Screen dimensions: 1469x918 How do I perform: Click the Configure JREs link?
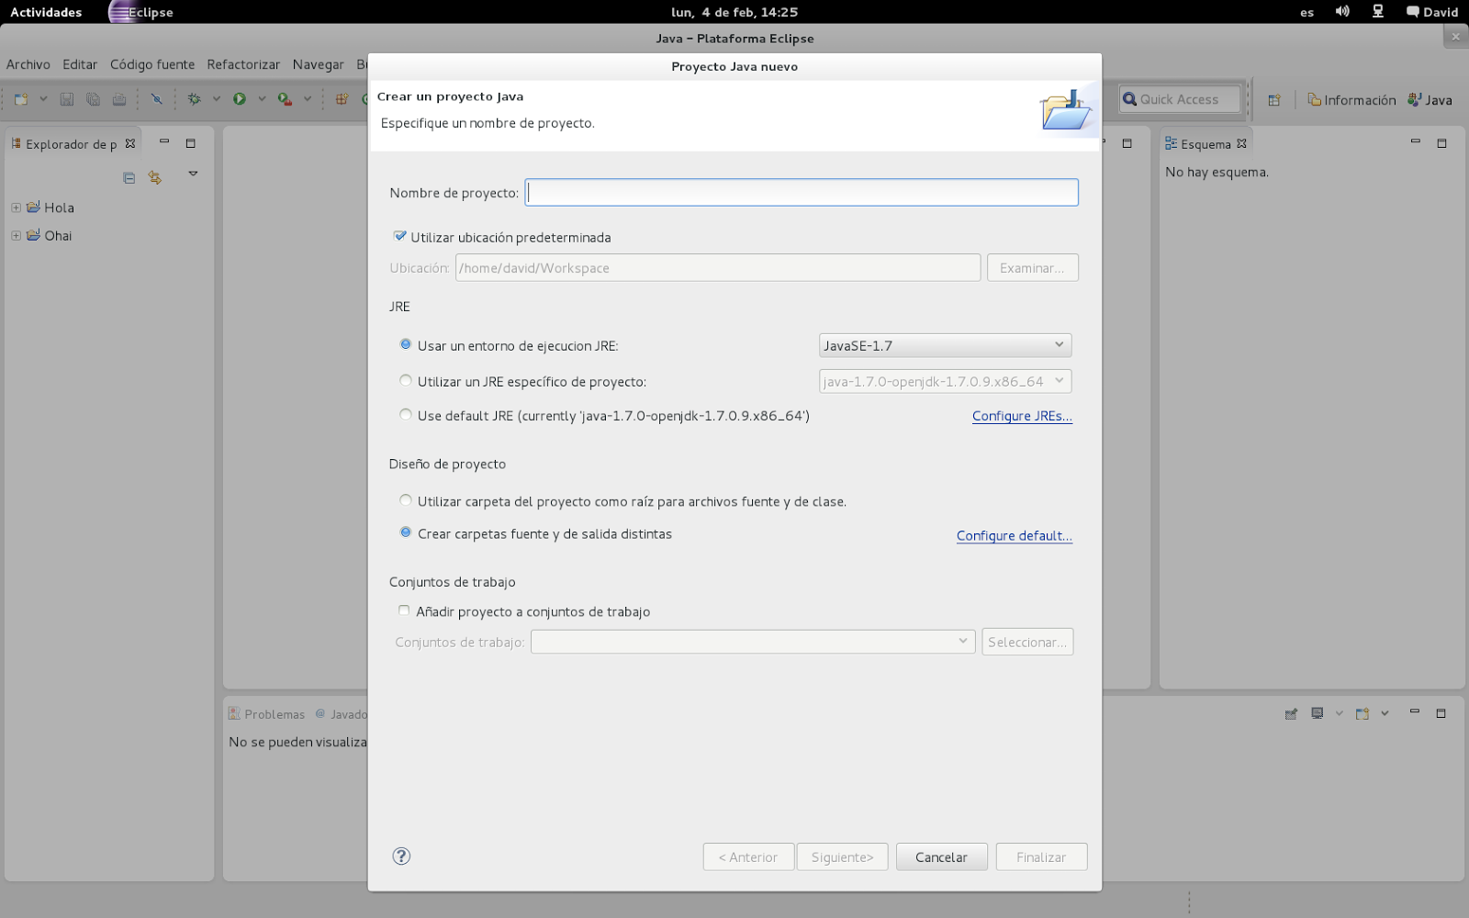1021,416
